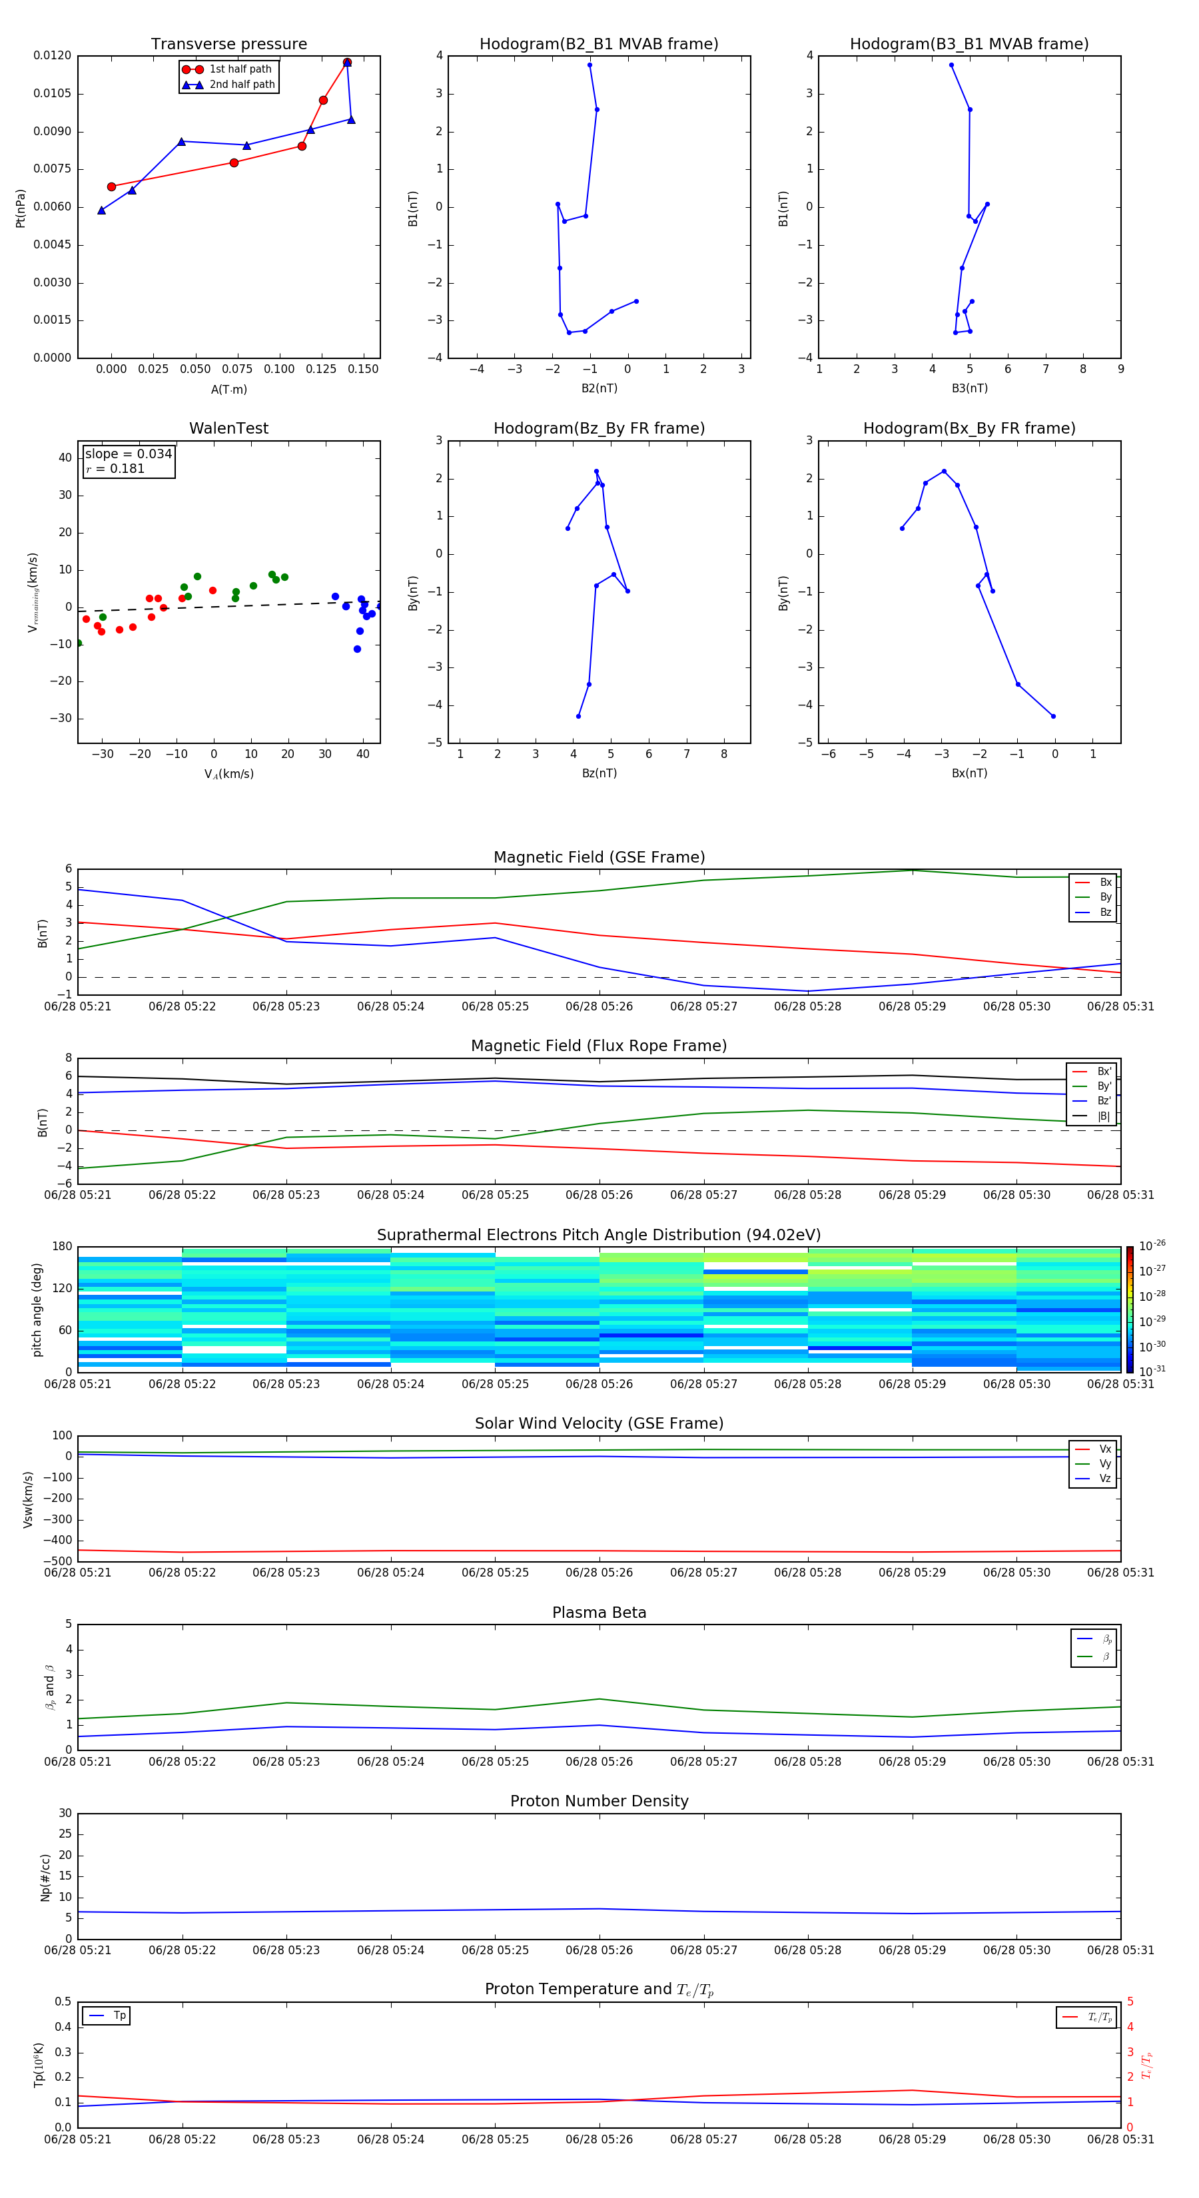Click the "Np(#/cc)" y-axis label
This screenshot has height=2198, width=1199.
click(45, 1876)
